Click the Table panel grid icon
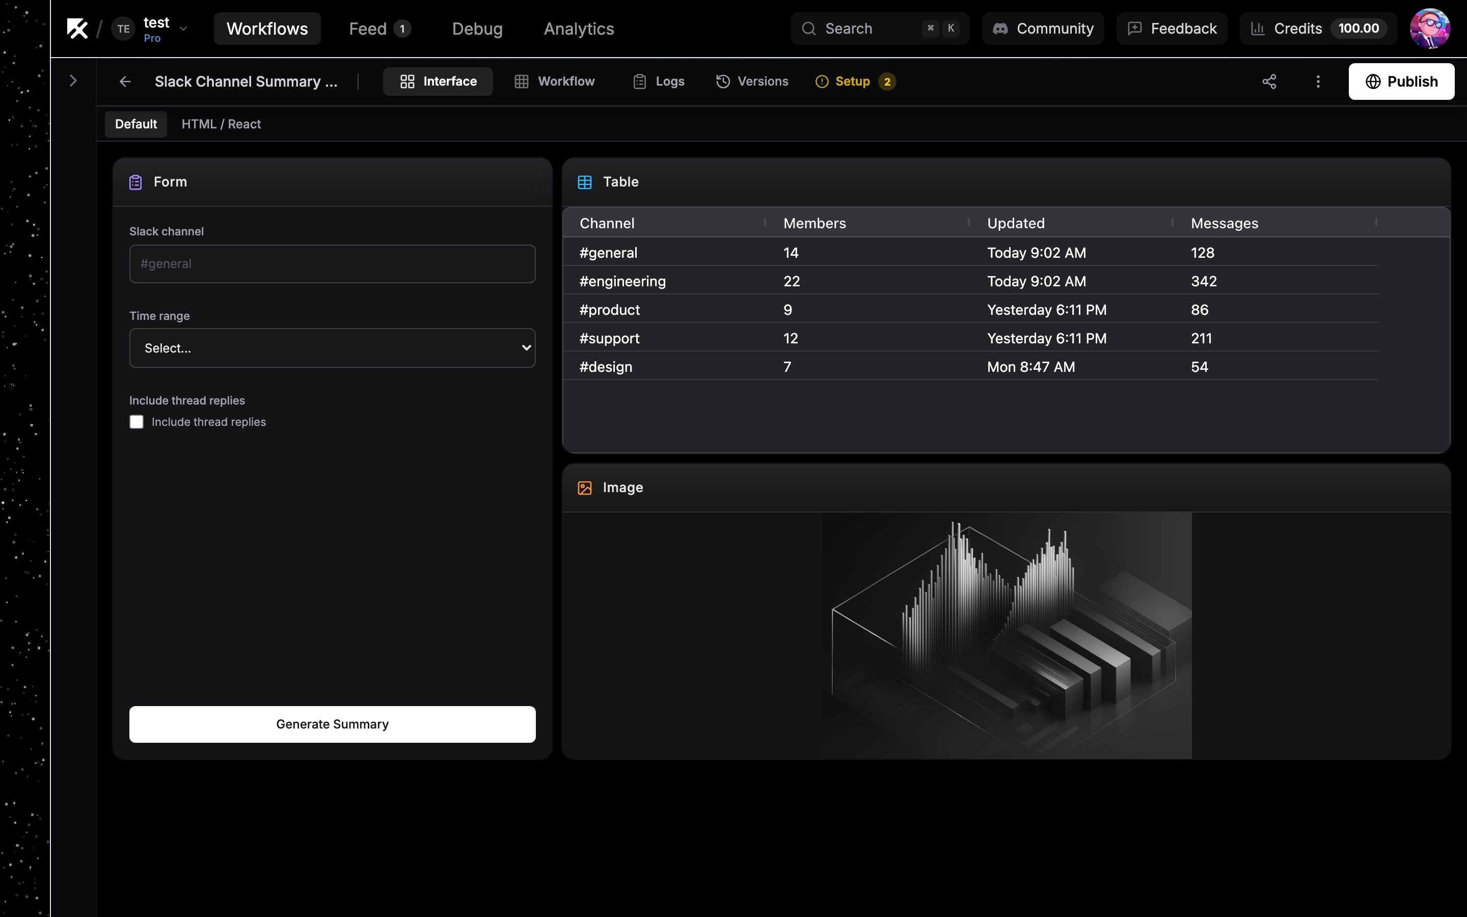The height and width of the screenshot is (917, 1467). (x=584, y=182)
